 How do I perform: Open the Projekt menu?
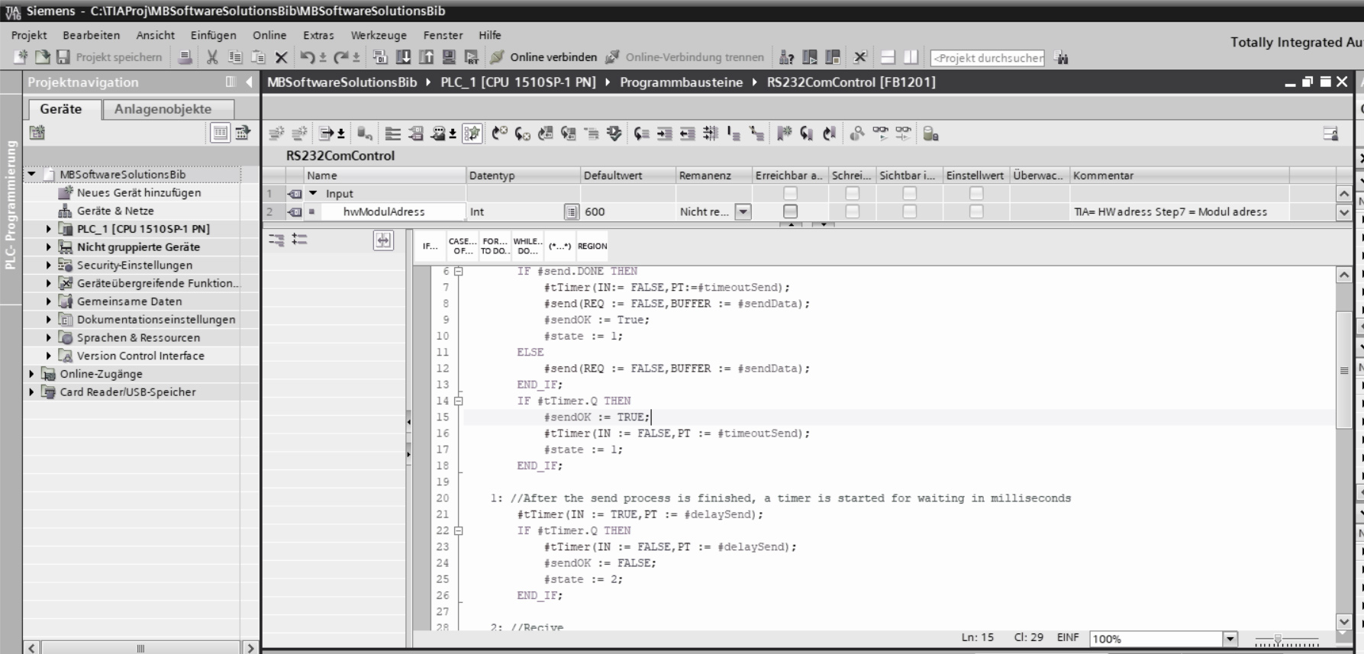point(29,35)
